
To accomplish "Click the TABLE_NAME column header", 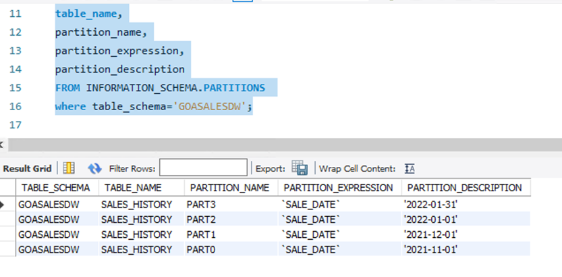I will point(132,188).
